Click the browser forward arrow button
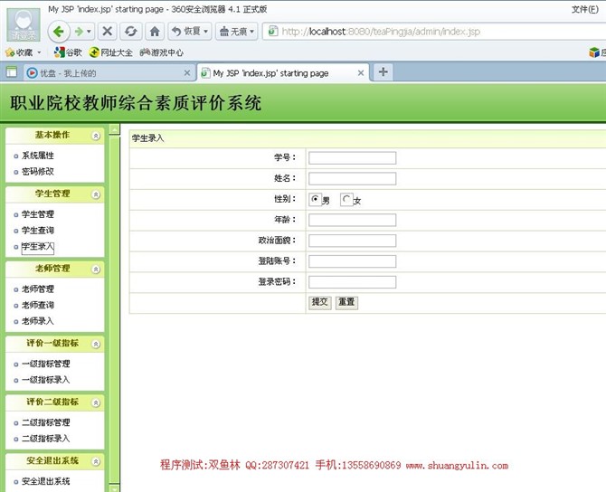Viewport: 606px width, 492px height. click(x=79, y=32)
